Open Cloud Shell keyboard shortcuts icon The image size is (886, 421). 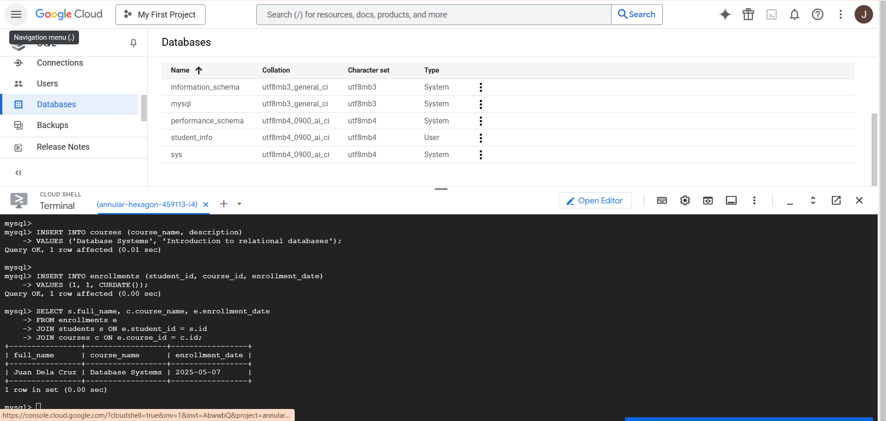click(x=662, y=201)
